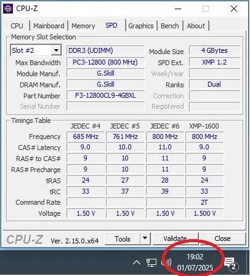
Task: Click the 685 MHz frequency cell
Action: tap(86, 136)
